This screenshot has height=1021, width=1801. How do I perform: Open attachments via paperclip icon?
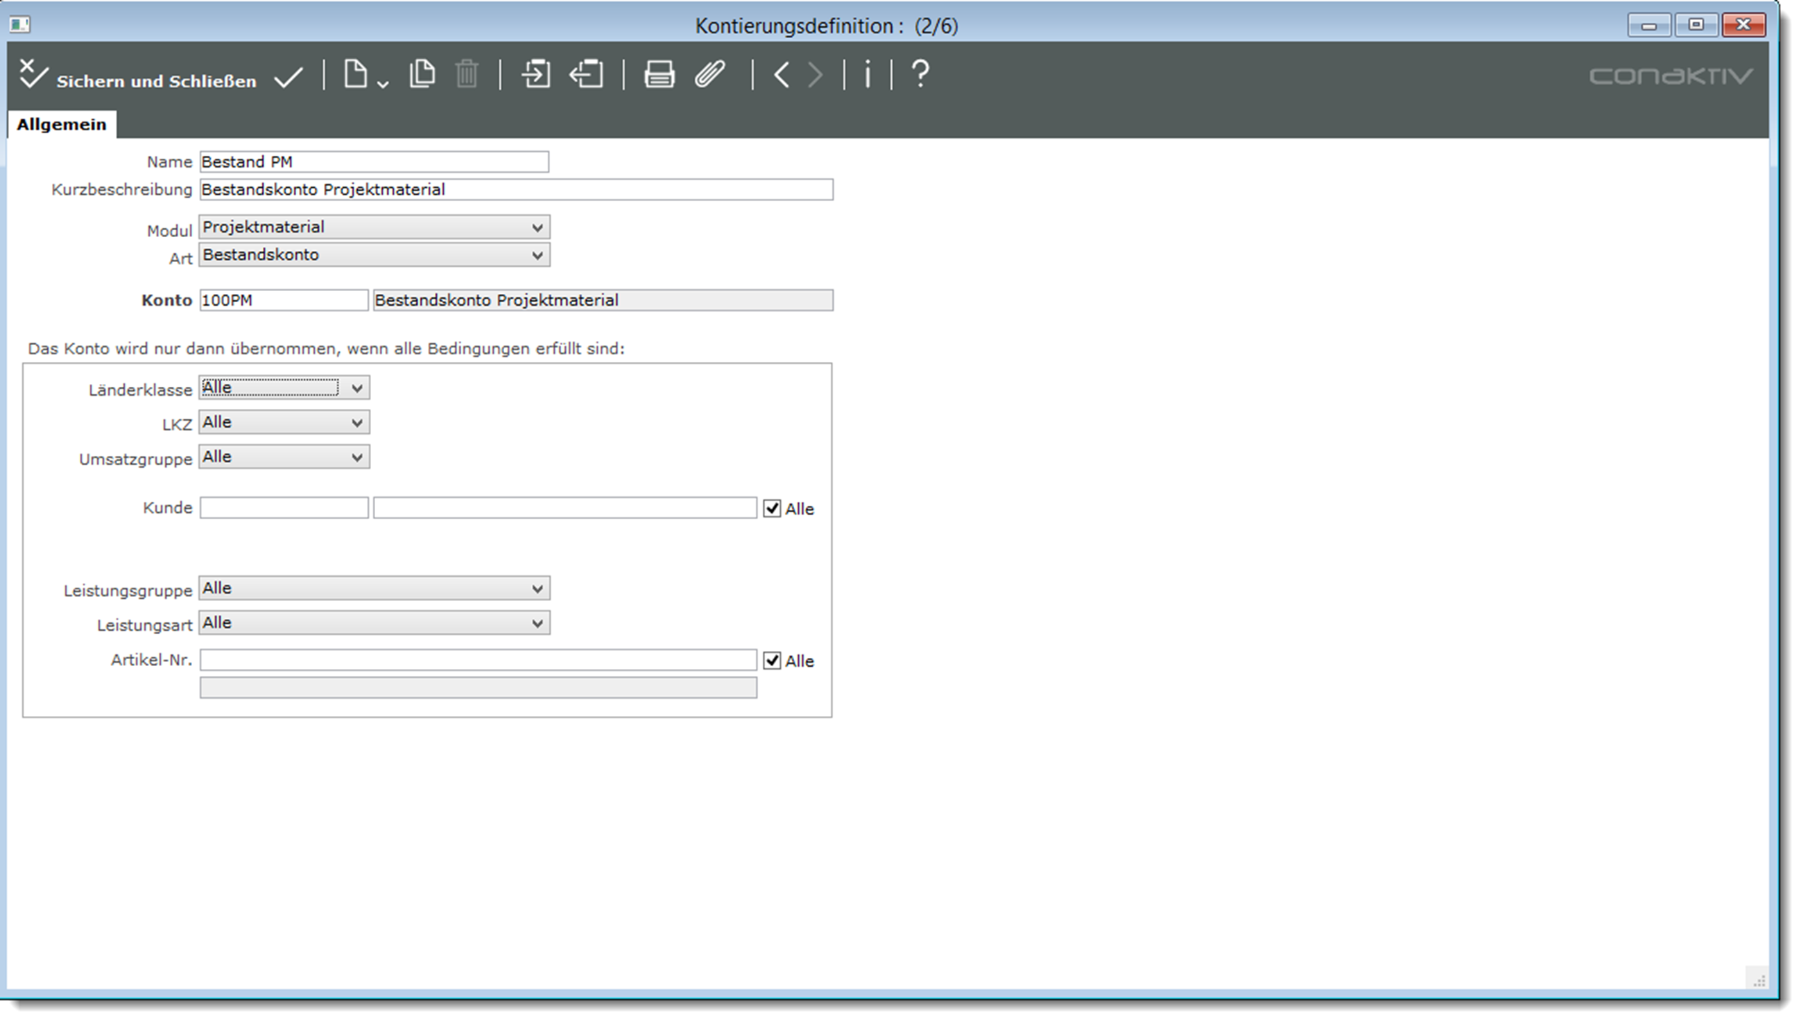[709, 74]
